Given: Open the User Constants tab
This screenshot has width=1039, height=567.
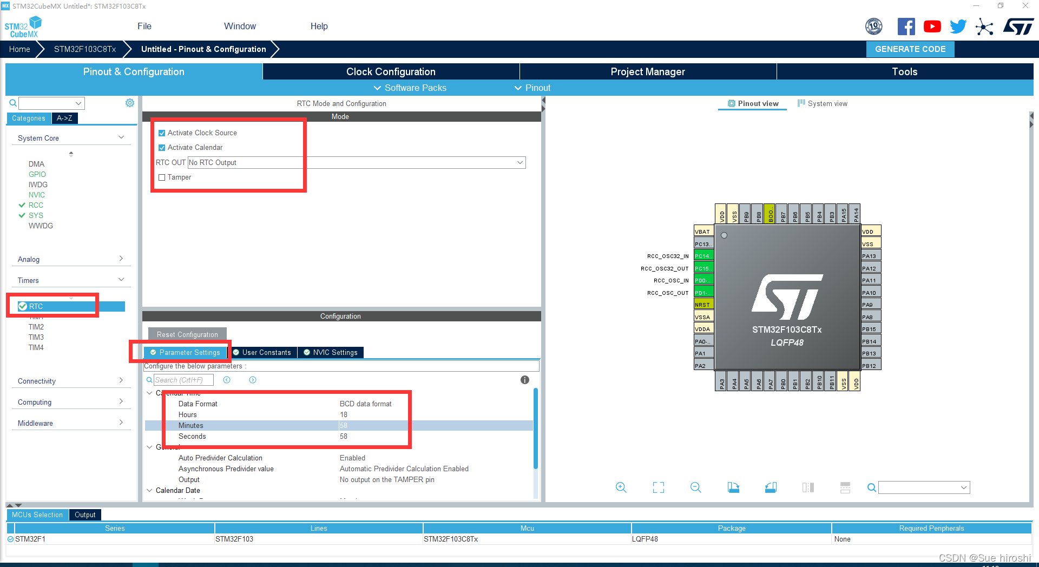Looking at the screenshot, I should pos(262,352).
